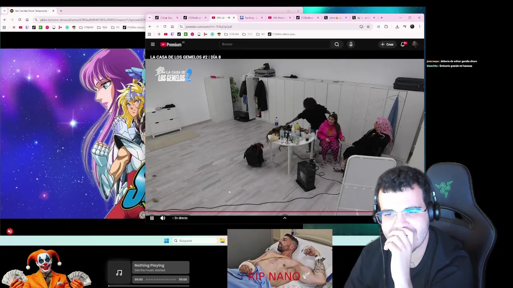Open YouTube notifications bell
Image resolution: width=513 pixels, height=288 pixels.
click(x=403, y=44)
